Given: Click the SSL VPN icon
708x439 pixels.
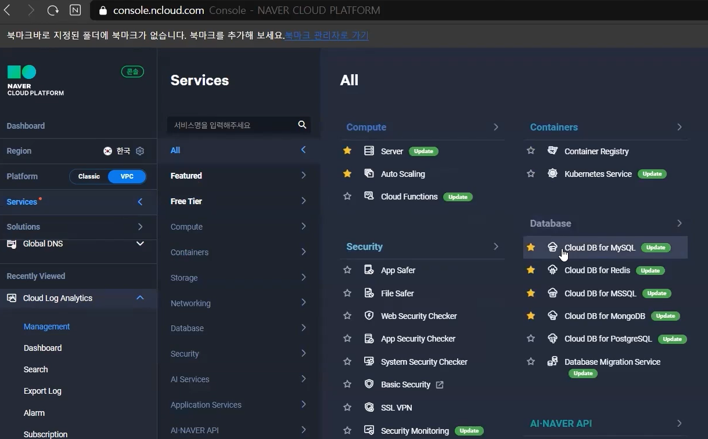Looking at the screenshot, I should 369,407.
